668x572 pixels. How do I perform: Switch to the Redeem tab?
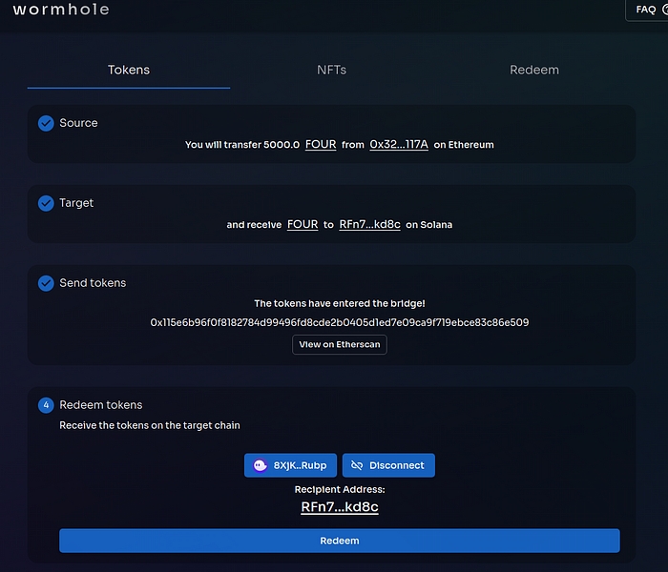coord(533,70)
